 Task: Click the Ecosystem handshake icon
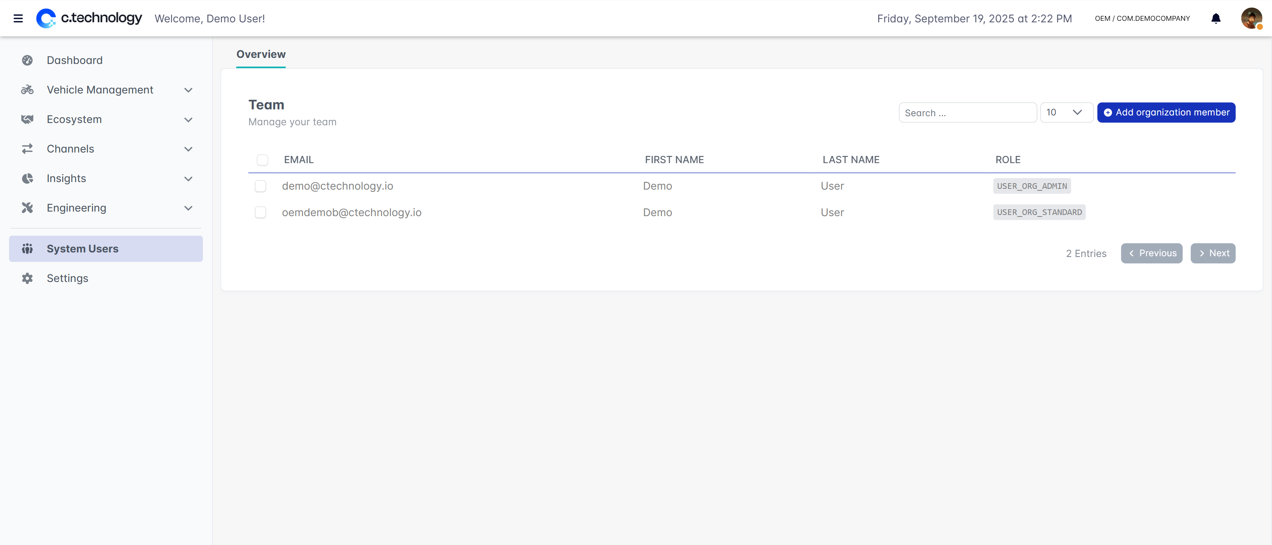click(27, 120)
